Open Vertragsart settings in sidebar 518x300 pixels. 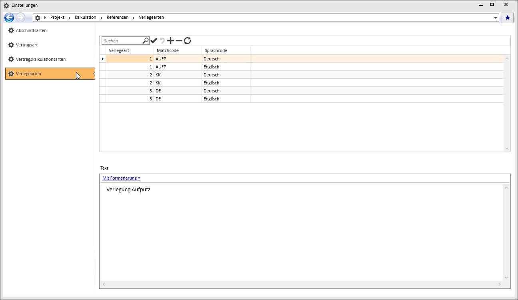27,45
